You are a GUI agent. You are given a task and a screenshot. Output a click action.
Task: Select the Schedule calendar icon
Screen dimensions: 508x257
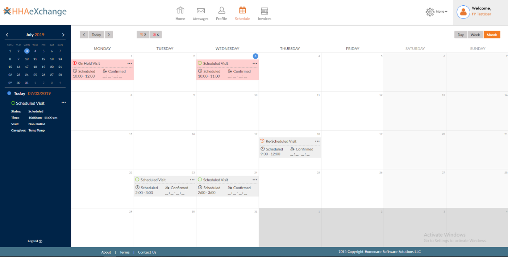[x=242, y=10]
